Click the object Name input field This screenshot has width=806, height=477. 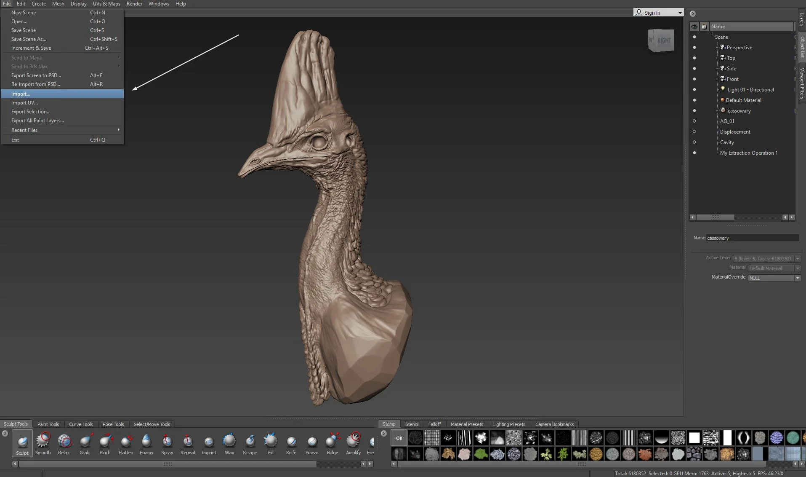click(752, 238)
